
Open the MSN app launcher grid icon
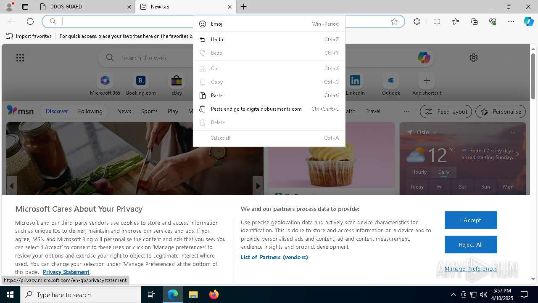point(20,58)
